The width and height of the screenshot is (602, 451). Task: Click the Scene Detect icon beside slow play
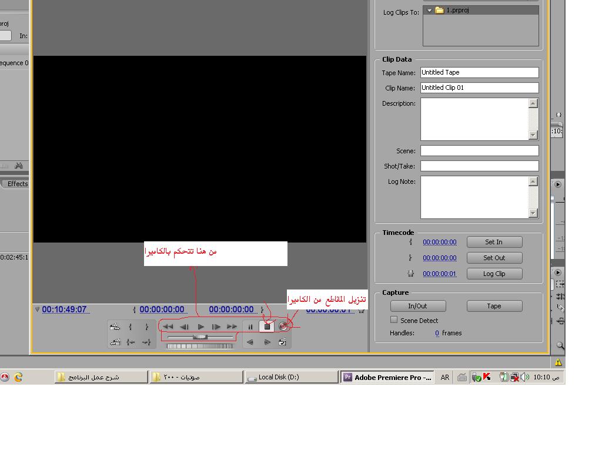[x=283, y=342]
